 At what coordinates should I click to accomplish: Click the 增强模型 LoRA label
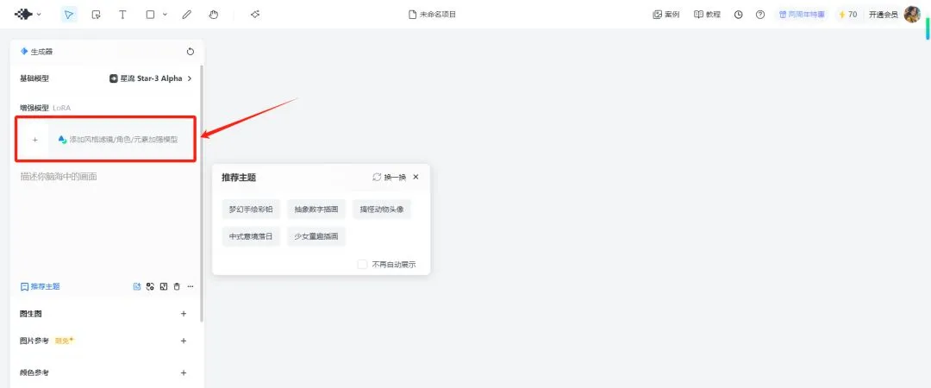tap(46, 108)
